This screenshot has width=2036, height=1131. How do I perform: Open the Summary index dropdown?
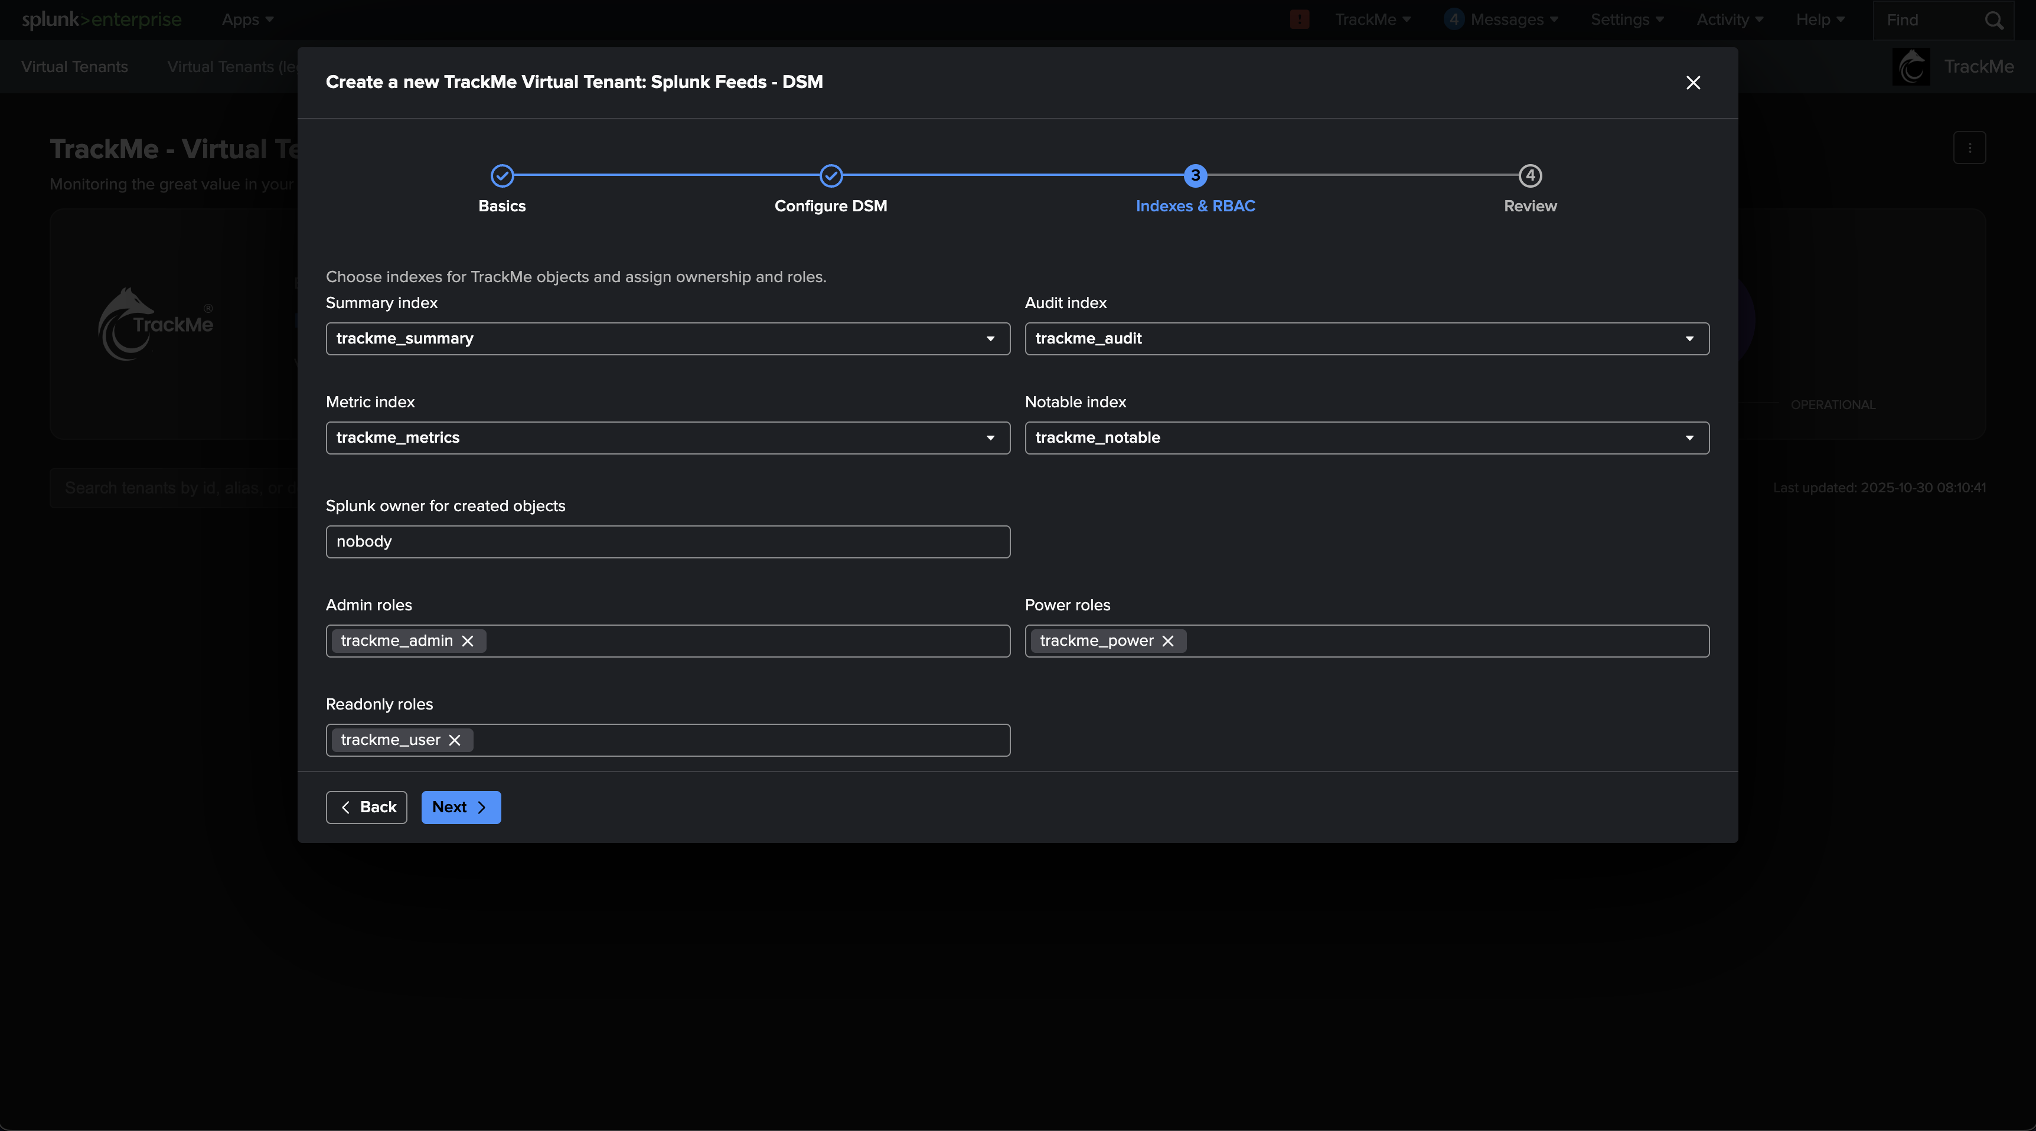click(667, 338)
